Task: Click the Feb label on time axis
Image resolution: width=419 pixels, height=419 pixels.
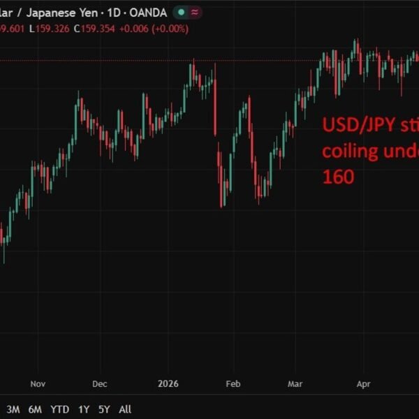Action: (x=233, y=384)
